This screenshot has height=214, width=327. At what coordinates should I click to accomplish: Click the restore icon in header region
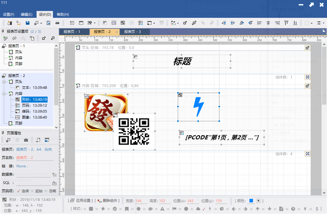[x=307, y=48]
